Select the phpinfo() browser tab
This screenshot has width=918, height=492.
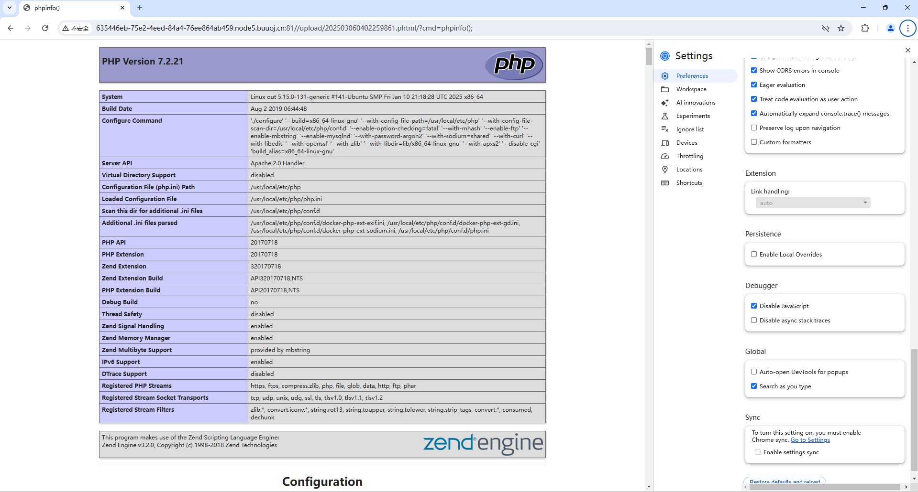tap(74, 8)
